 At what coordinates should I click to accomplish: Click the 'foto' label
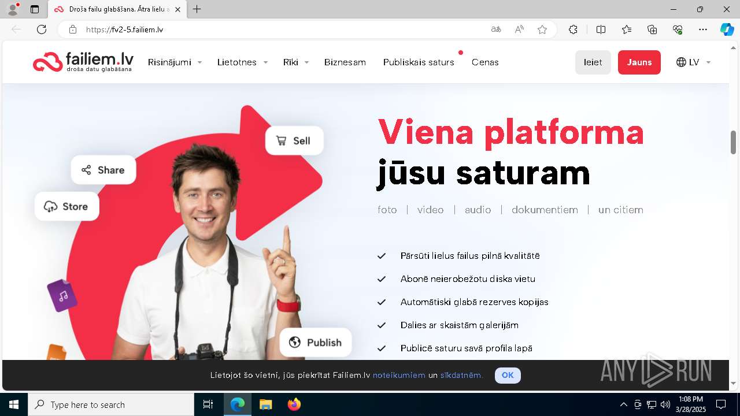387,210
